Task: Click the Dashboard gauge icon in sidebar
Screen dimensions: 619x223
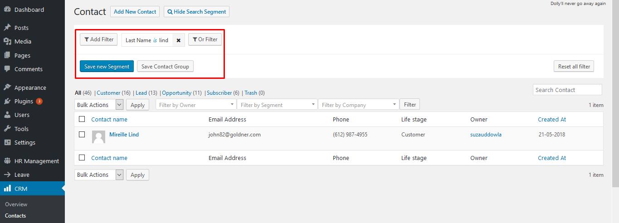Action: click(7, 10)
